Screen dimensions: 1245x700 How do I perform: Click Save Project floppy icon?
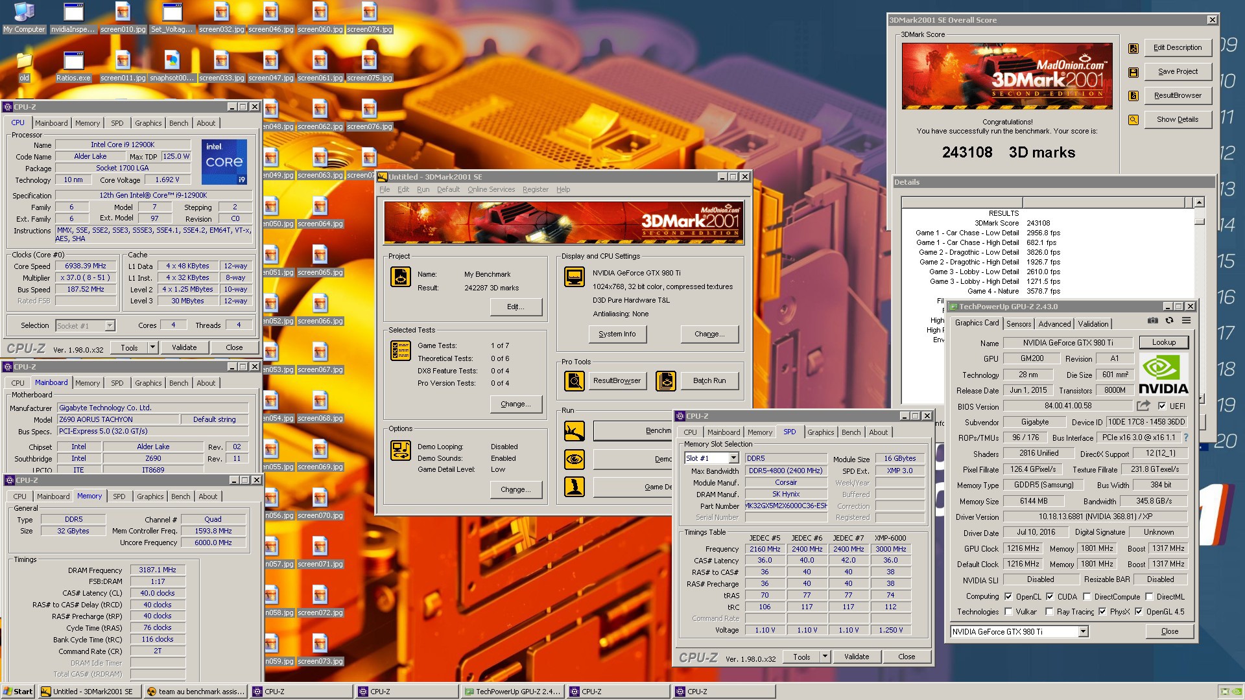pos(1133,72)
